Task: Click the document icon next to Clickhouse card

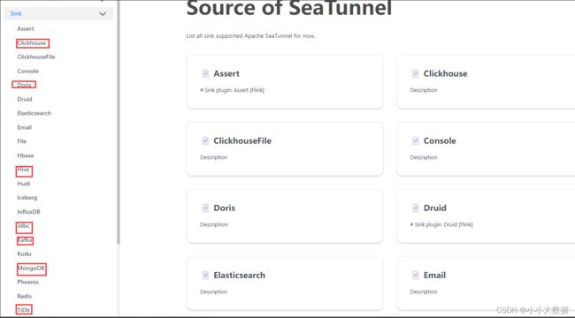Action: (x=415, y=73)
